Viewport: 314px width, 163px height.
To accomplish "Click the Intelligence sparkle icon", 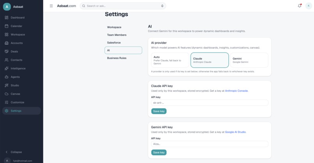I will pyautogui.click(x=7, y=68).
